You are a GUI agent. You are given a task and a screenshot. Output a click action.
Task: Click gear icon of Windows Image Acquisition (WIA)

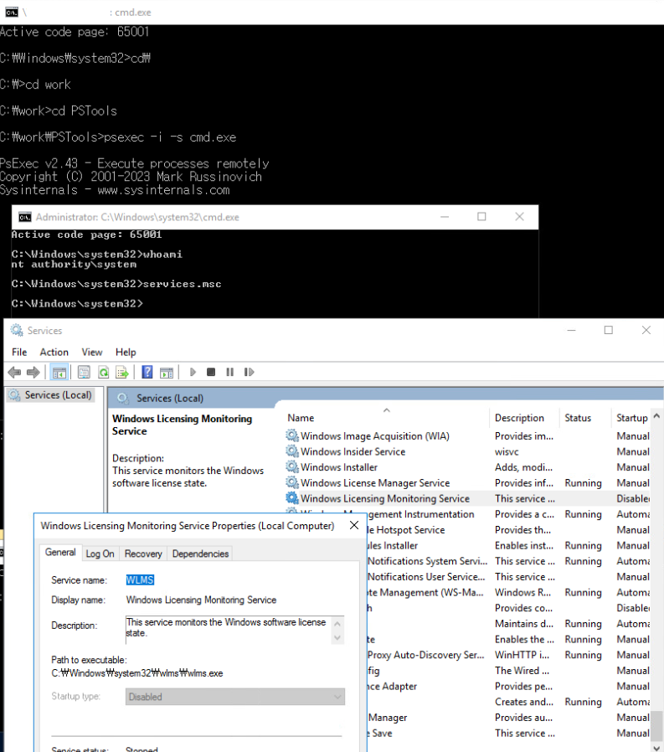pos(292,435)
